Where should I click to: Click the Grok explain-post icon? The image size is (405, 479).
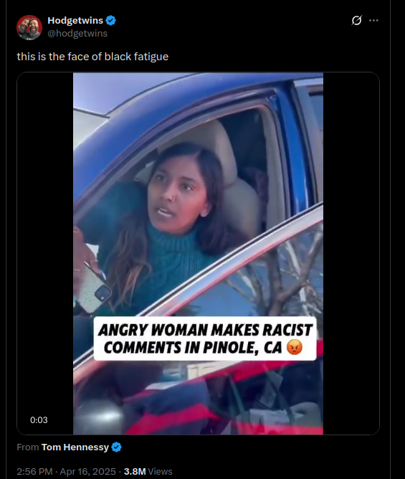click(x=356, y=21)
